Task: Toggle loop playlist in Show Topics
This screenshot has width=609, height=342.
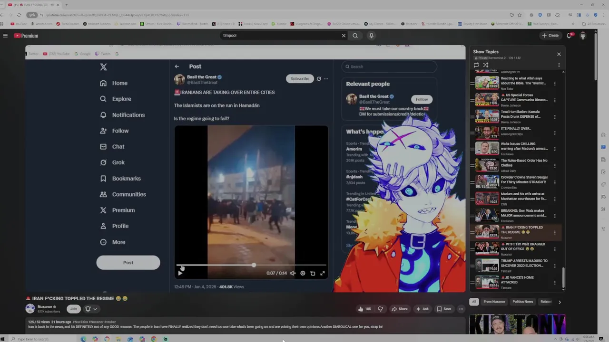Action: [476, 65]
